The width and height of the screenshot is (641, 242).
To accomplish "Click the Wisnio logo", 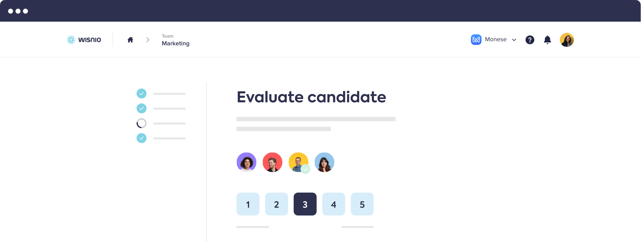I will pos(84,40).
